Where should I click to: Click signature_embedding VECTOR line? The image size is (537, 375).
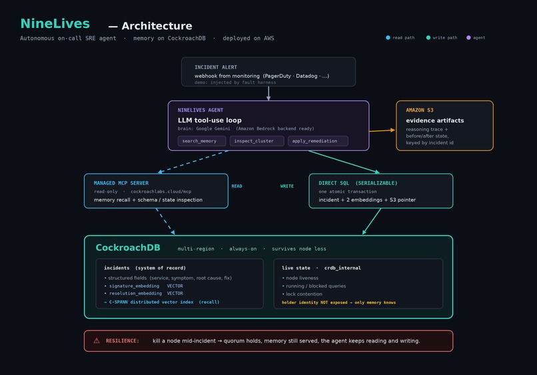[143, 286]
